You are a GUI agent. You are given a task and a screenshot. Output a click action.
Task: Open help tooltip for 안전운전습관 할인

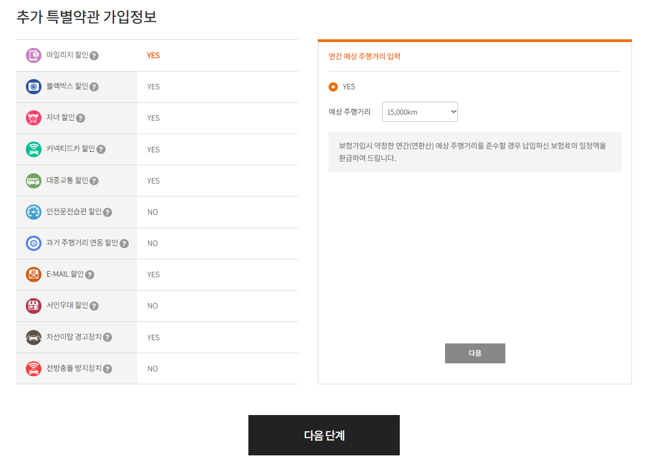pyautogui.click(x=108, y=212)
